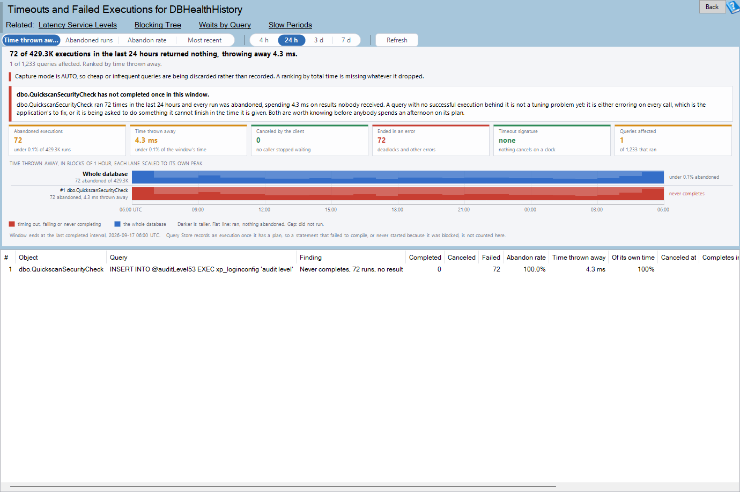Image resolution: width=740 pixels, height=492 pixels.
Task: Go to the Blocking Tree report
Action: click(158, 25)
